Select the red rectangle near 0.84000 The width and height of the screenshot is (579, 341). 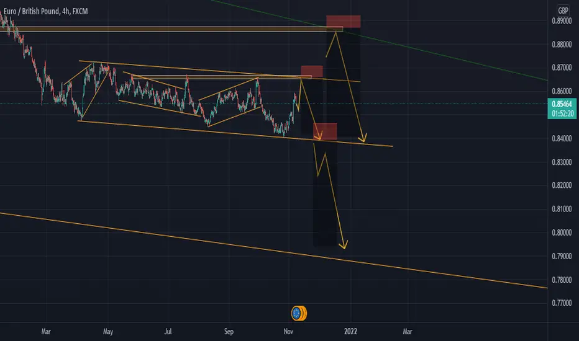325,131
